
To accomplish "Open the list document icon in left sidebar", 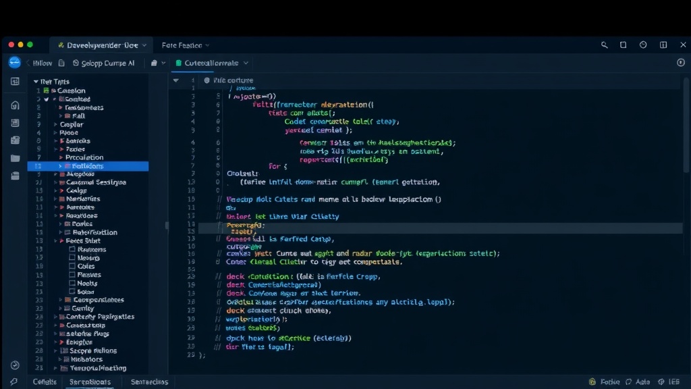I will [15, 123].
